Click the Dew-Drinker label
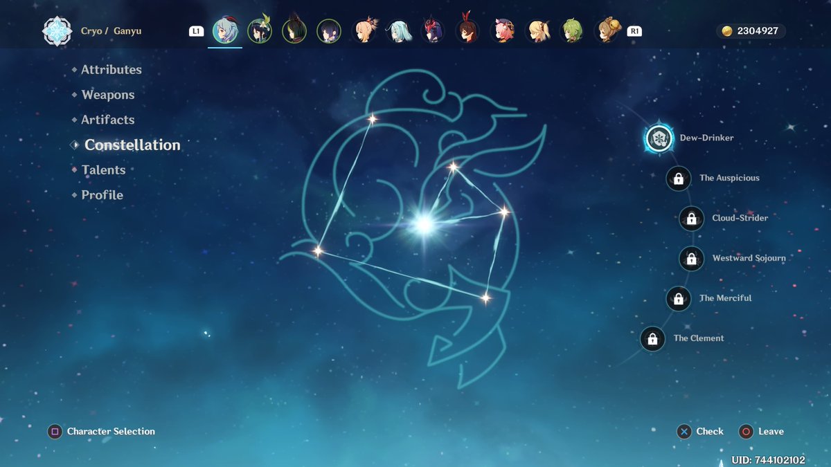The image size is (831, 467). pos(706,138)
